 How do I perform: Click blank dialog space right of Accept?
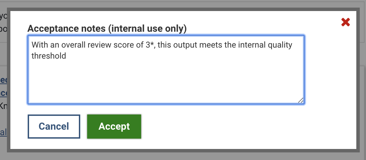242,126
